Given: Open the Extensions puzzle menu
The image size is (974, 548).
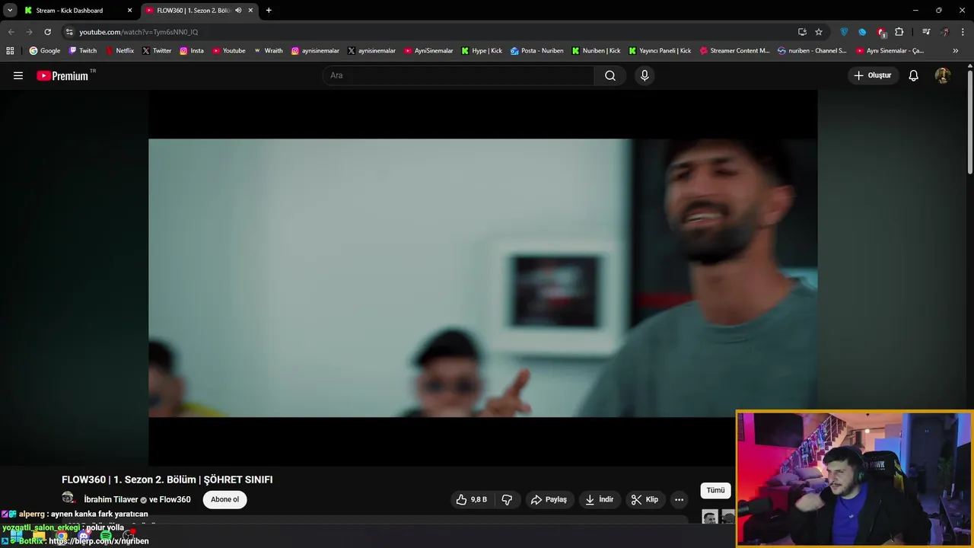Looking at the screenshot, I should pyautogui.click(x=899, y=32).
